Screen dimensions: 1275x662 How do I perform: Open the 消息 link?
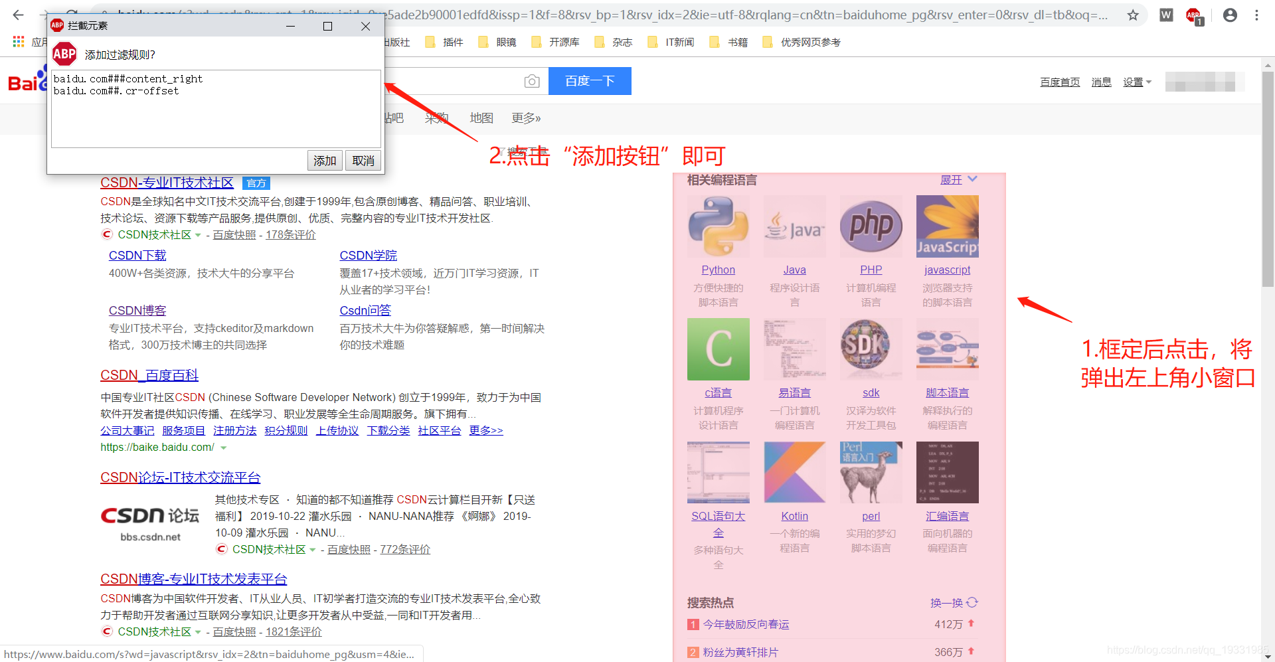tap(1101, 82)
